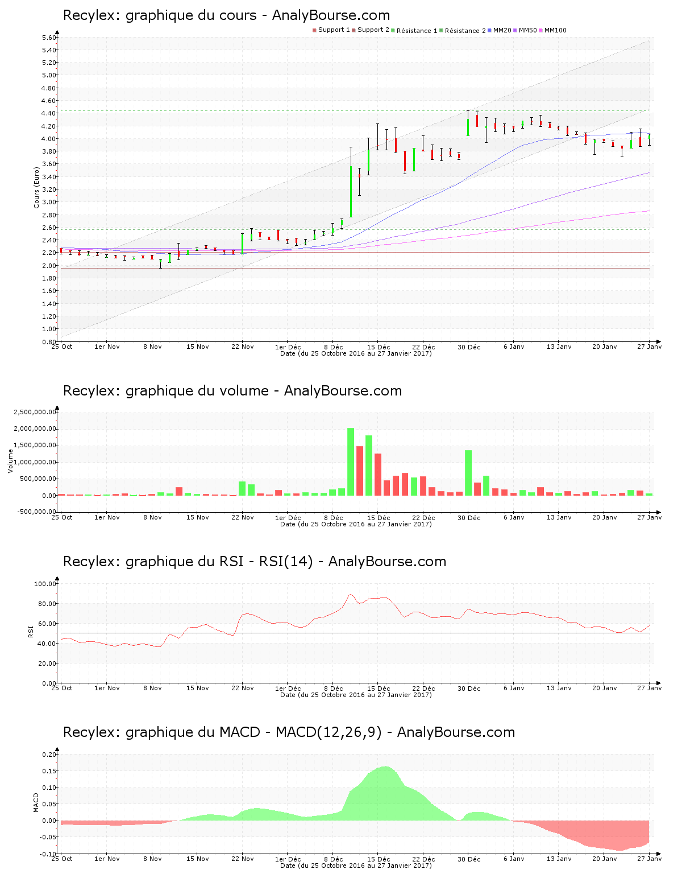The width and height of the screenshot is (682, 882).
Task: Click '22 Nov' date on volume chart axis
Action: click(243, 517)
